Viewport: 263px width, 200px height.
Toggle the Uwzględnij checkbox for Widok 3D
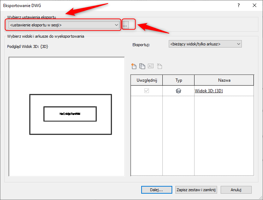tap(147, 91)
